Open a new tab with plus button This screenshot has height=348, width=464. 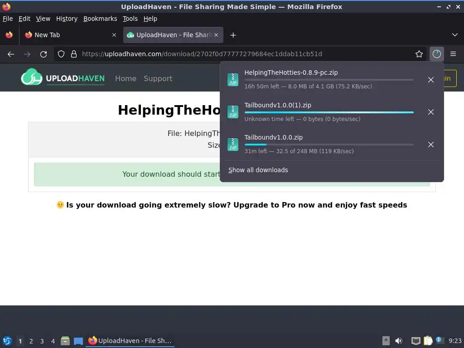233,35
